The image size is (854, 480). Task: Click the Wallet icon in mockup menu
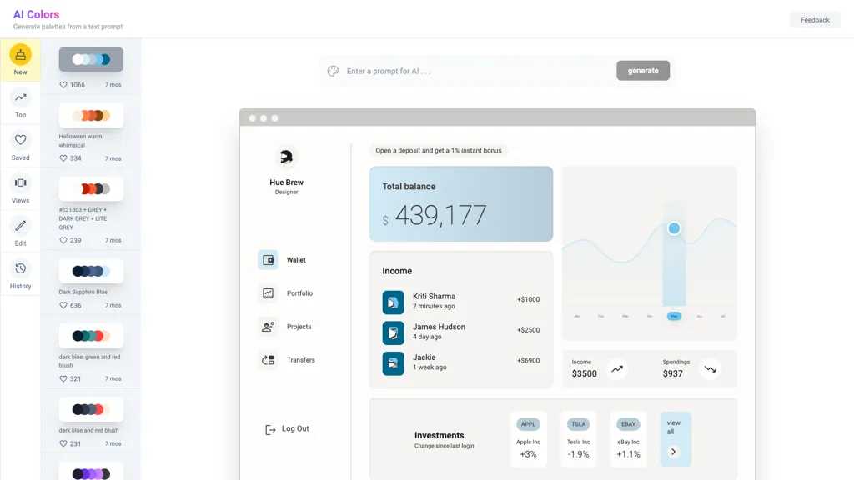(268, 260)
